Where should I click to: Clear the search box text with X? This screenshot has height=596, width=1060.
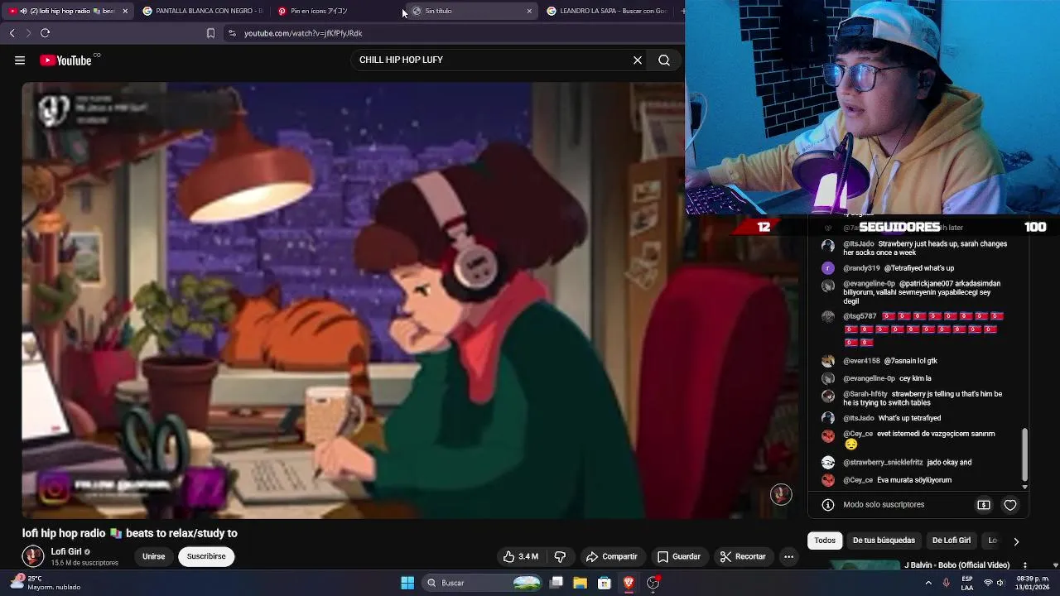(x=638, y=60)
